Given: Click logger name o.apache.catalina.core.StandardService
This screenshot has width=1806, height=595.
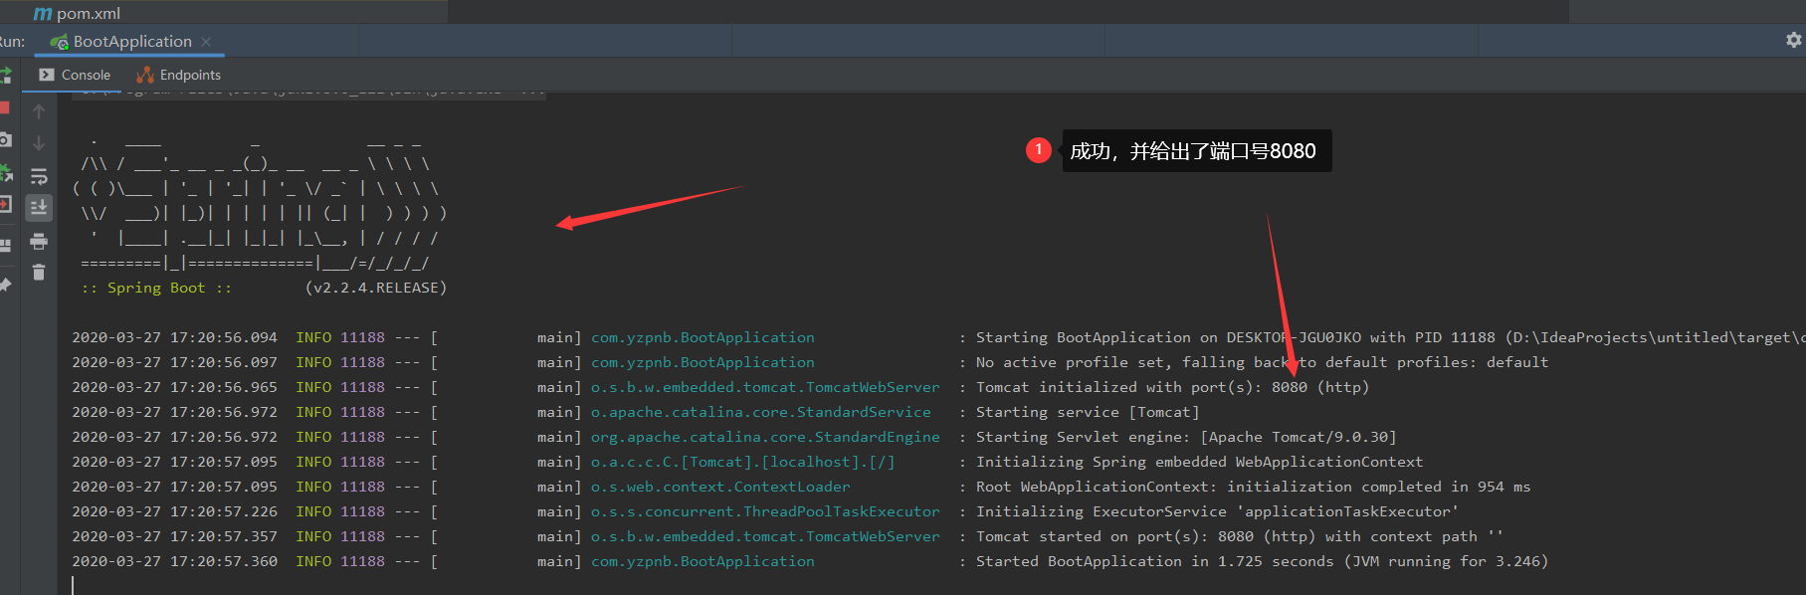Looking at the screenshot, I should pos(761,412).
